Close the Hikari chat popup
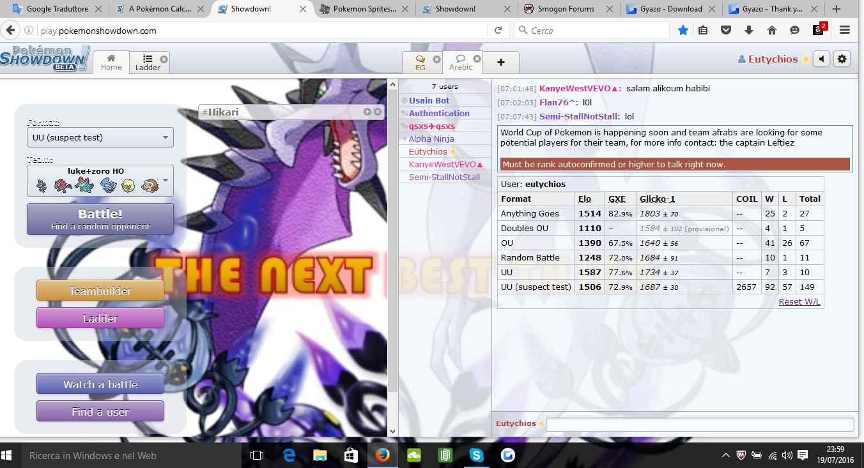This screenshot has width=864, height=468. coord(378,112)
